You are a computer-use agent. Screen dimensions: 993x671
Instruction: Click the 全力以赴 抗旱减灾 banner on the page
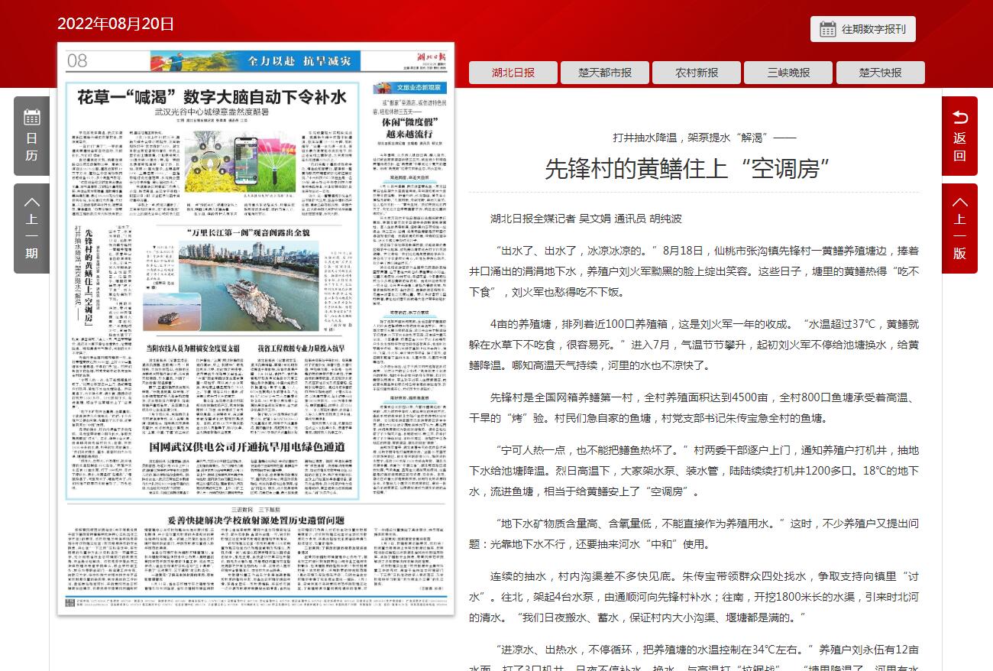tap(254, 61)
